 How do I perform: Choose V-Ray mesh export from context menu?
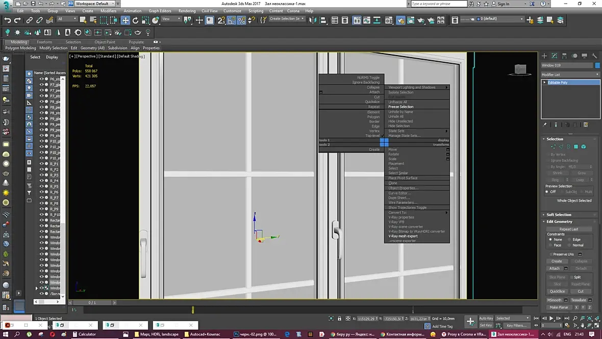(403, 236)
